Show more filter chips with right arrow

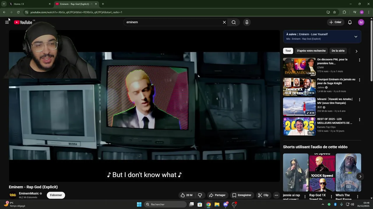tap(356, 51)
